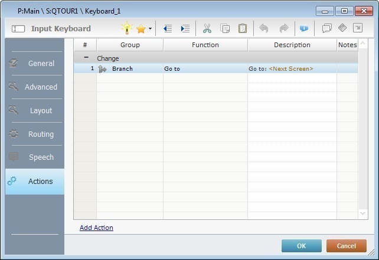
Task: Click the undo arrow icon
Action: (x=264, y=28)
